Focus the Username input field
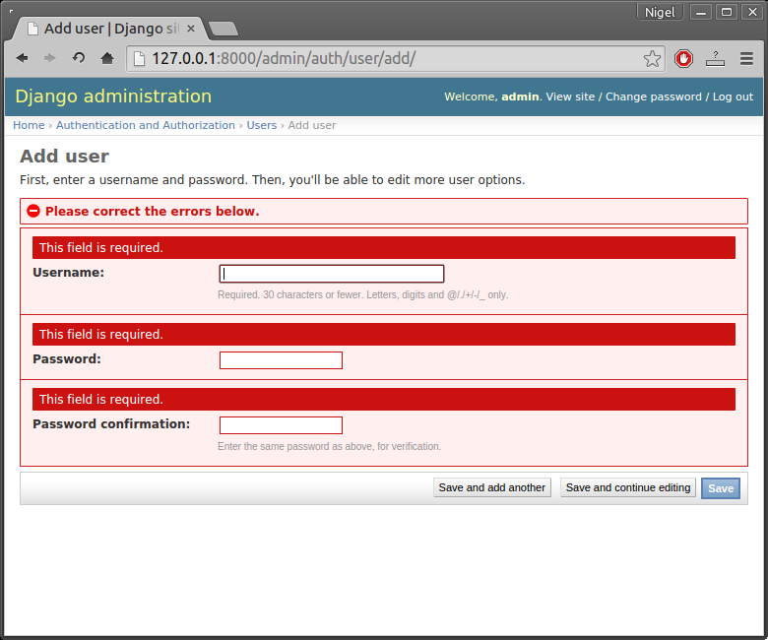The height and width of the screenshot is (640, 768). pyautogui.click(x=332, y=274)
